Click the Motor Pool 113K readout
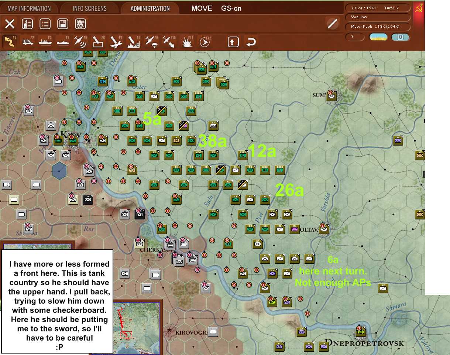The height and width of the screenshot is (355, 450). pyautogui.click(x=378, y=27)
